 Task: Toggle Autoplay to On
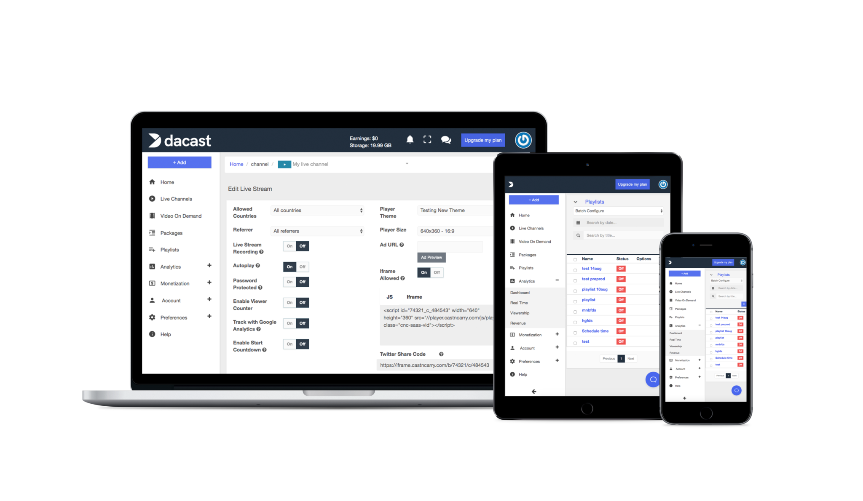(289, 266)
